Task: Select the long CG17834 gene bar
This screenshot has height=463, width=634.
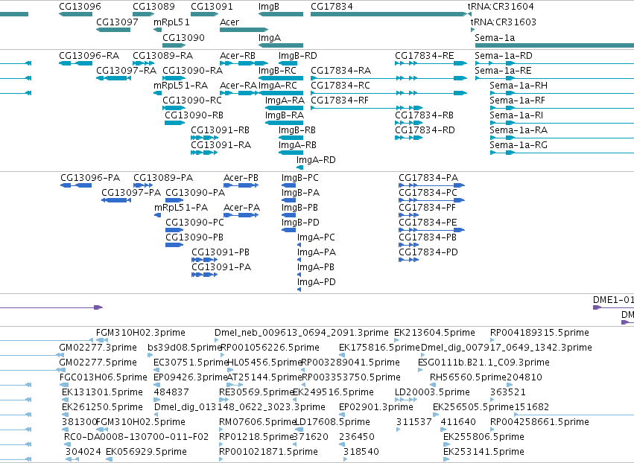Action: pyautogui.click(x=389, y=14)
